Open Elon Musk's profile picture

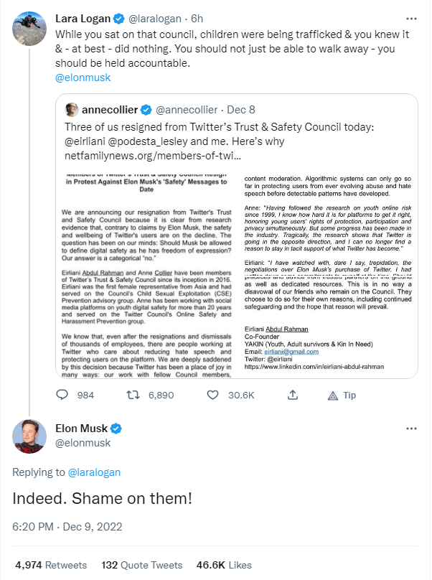click(29, 438)
